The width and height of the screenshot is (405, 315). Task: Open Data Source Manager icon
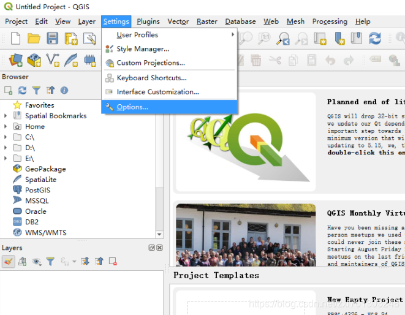click(16, 60)
